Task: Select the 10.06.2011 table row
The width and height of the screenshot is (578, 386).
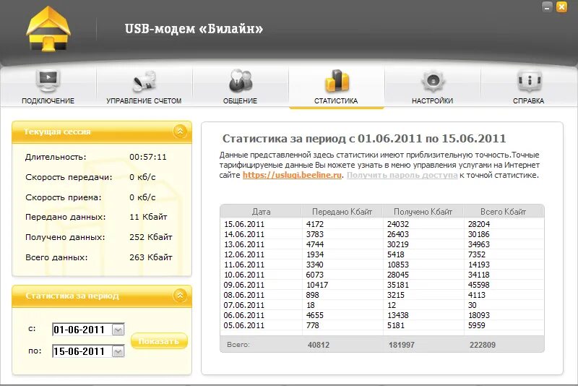Action: (x=382, y=275)
